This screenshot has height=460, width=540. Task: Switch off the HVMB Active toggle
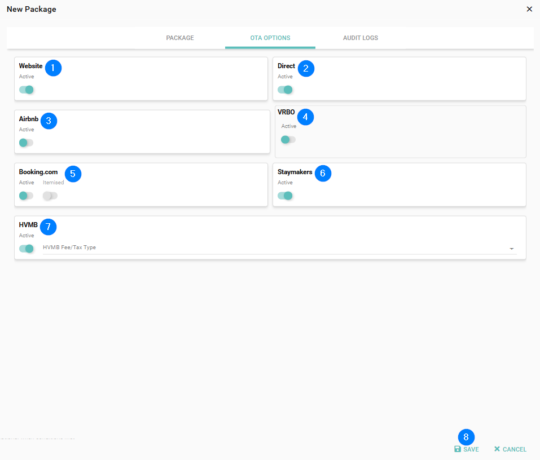click(x=27, y=249)
